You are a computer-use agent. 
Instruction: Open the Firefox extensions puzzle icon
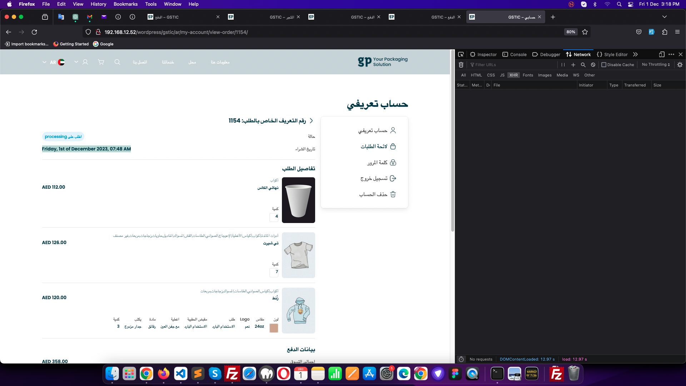click(665, 32)
